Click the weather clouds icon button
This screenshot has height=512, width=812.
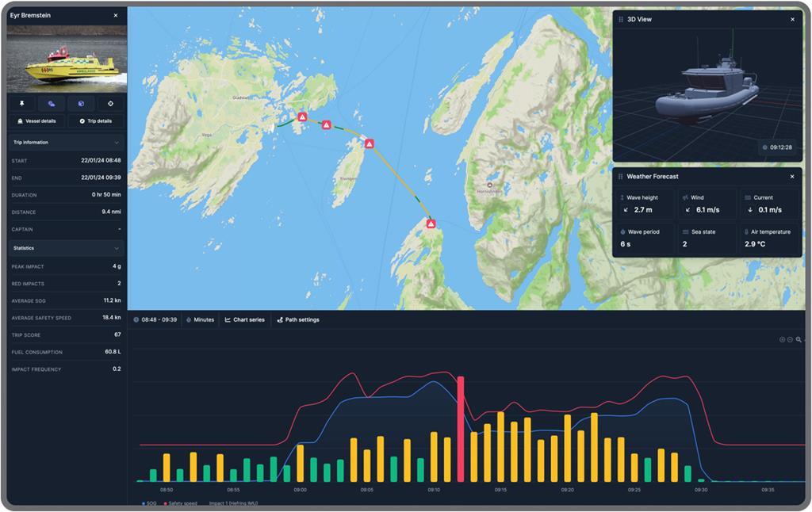(52, 104)
